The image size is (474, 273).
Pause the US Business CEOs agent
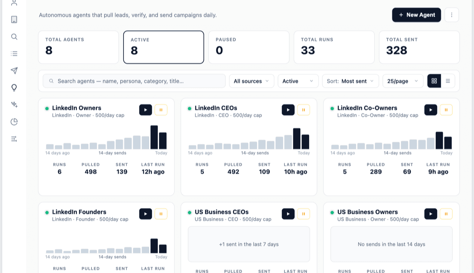click(303, 214)
